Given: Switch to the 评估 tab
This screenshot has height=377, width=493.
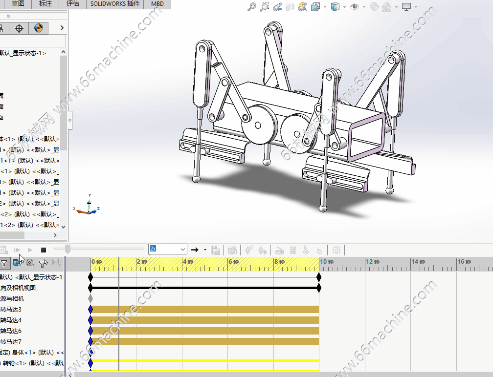Looking at the screenshot, I should click(x=73, y=4).
